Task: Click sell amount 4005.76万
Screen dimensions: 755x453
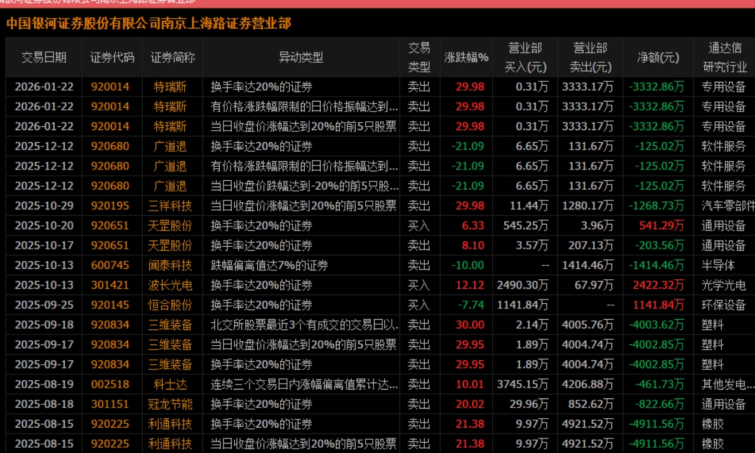Action: pyautogui.click(x=588, y=325)
